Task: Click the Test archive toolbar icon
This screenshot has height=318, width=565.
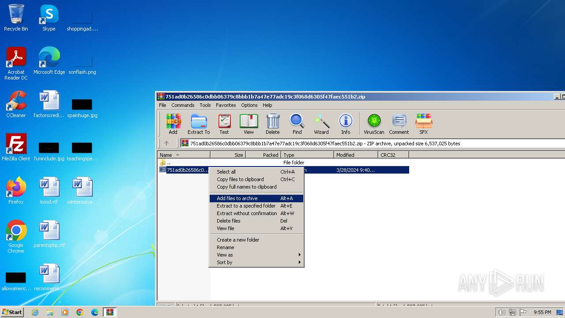Action: [x=224, y=124]
